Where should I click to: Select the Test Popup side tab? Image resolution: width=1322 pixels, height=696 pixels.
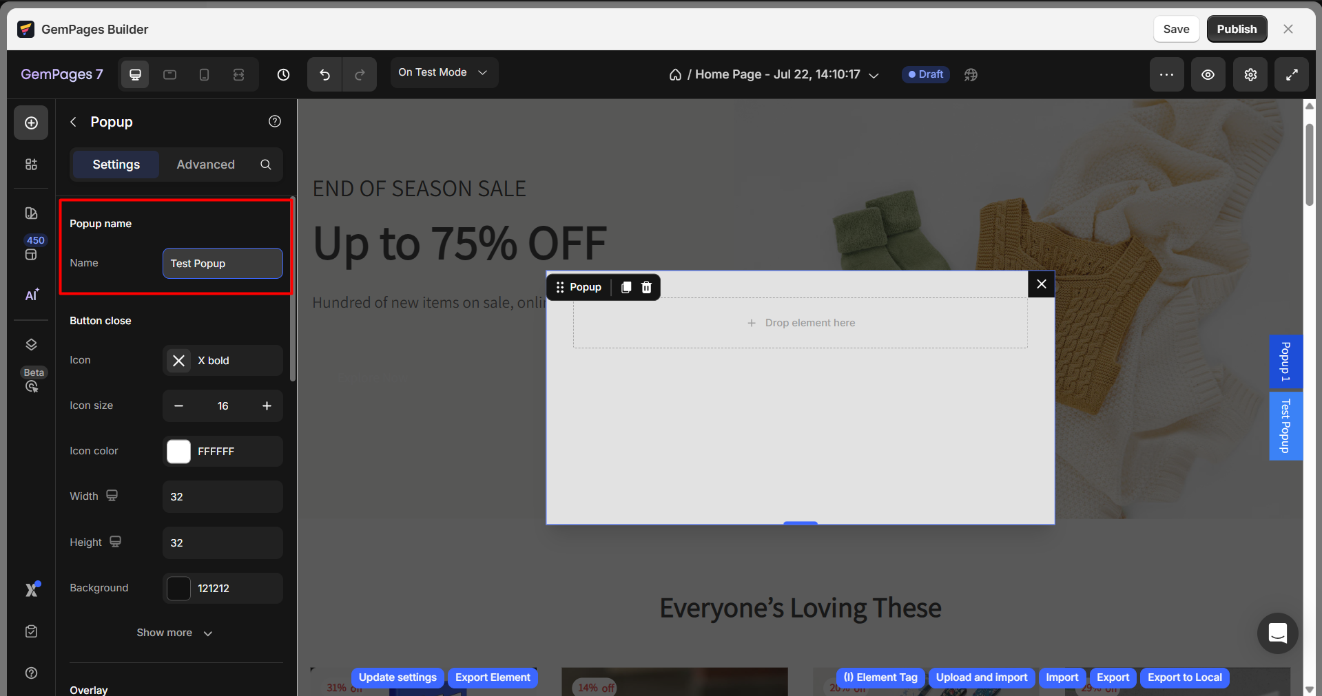pos(1285,426)
